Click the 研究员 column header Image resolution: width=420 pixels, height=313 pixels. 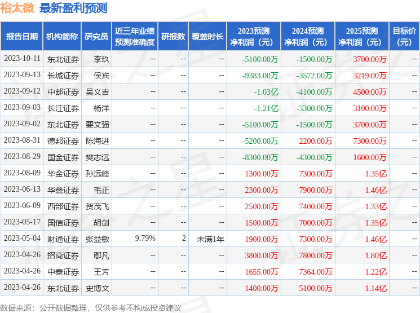click(96, 37)
